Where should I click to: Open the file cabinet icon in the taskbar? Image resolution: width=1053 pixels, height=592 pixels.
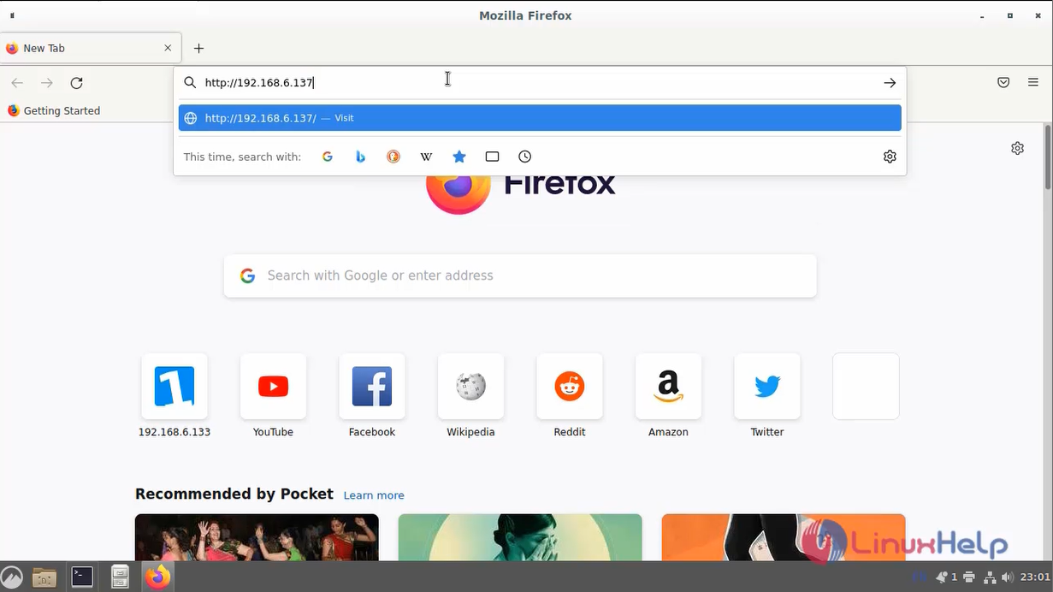point(120,577)
